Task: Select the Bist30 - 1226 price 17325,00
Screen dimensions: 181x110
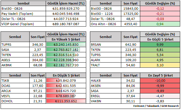Action: 130,14
